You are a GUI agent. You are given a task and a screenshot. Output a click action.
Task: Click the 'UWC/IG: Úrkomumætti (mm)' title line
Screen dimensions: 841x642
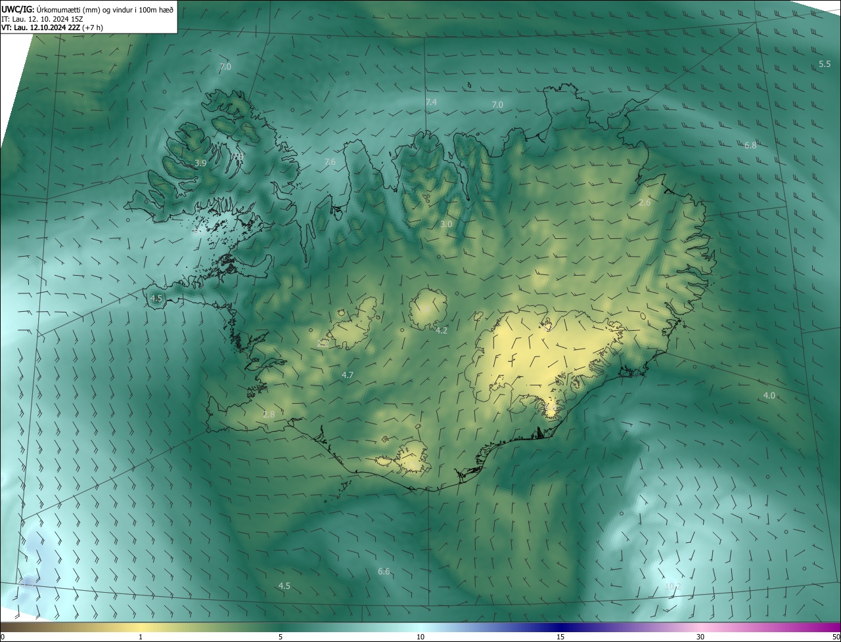point(87,9)
